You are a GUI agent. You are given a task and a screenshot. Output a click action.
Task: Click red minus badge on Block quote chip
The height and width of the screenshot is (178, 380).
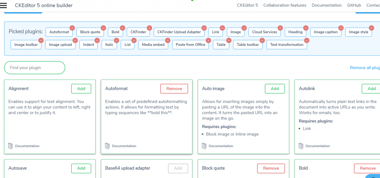tap(103, 28)
